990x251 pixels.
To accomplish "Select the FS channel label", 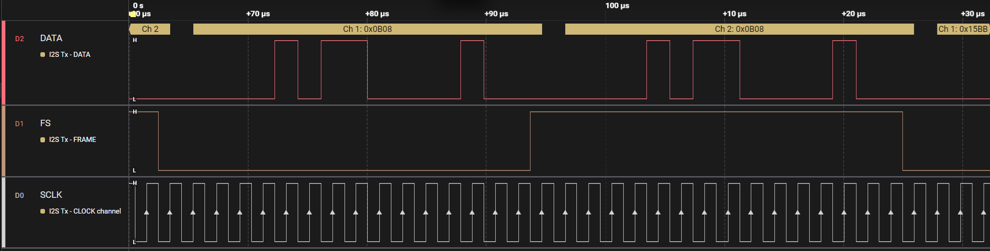I will pyautogui.click(x=45, y=123).
